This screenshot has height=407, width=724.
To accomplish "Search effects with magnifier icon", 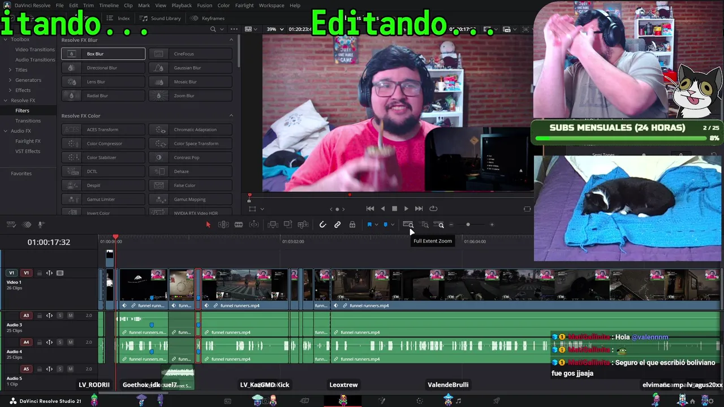I will coord(213,29).
